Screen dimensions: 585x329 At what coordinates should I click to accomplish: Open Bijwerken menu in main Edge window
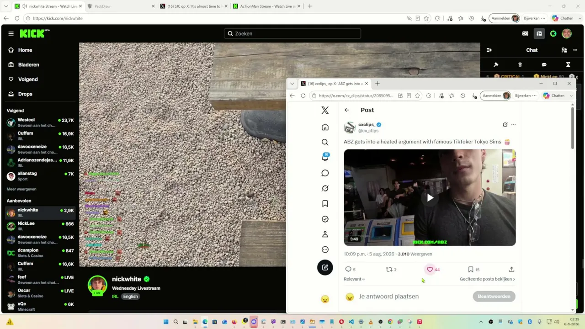(534, 18)
